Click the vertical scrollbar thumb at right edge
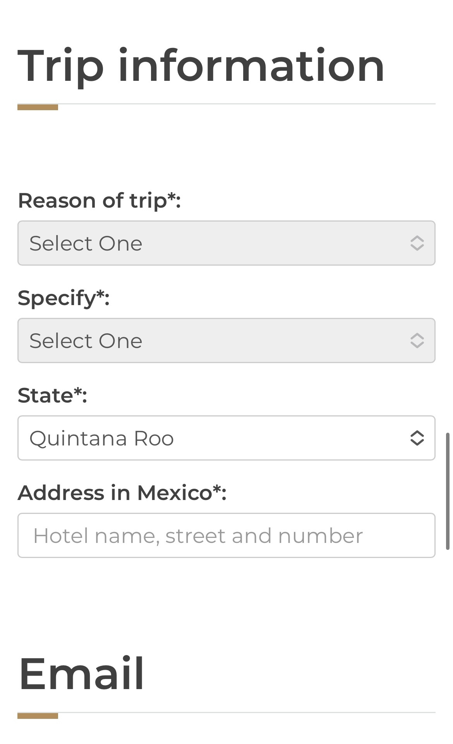Image resolution: width=453 pixels, height=744 pixels. click(x=448, y=491)
